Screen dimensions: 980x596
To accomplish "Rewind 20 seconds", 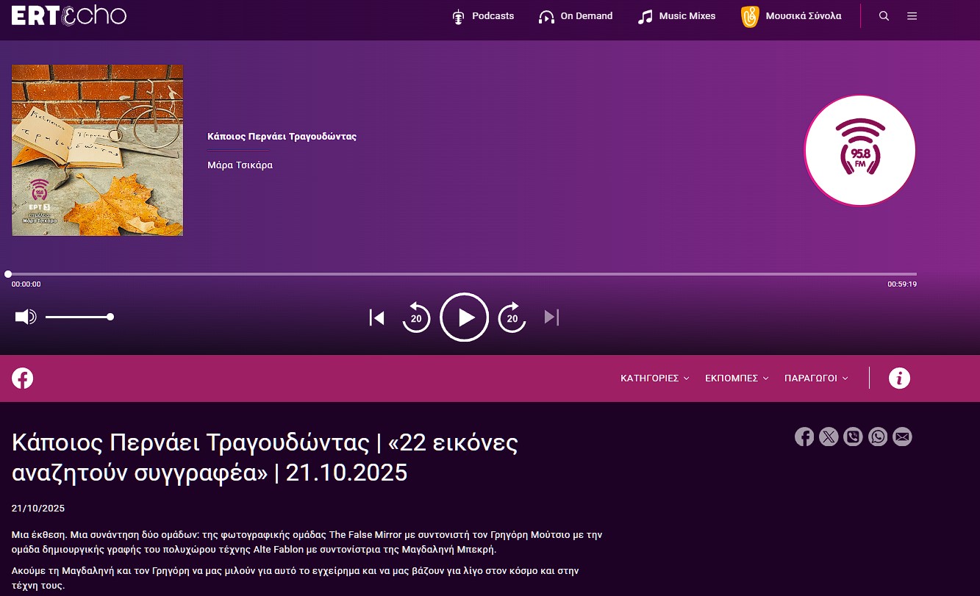I will (416, 317).
